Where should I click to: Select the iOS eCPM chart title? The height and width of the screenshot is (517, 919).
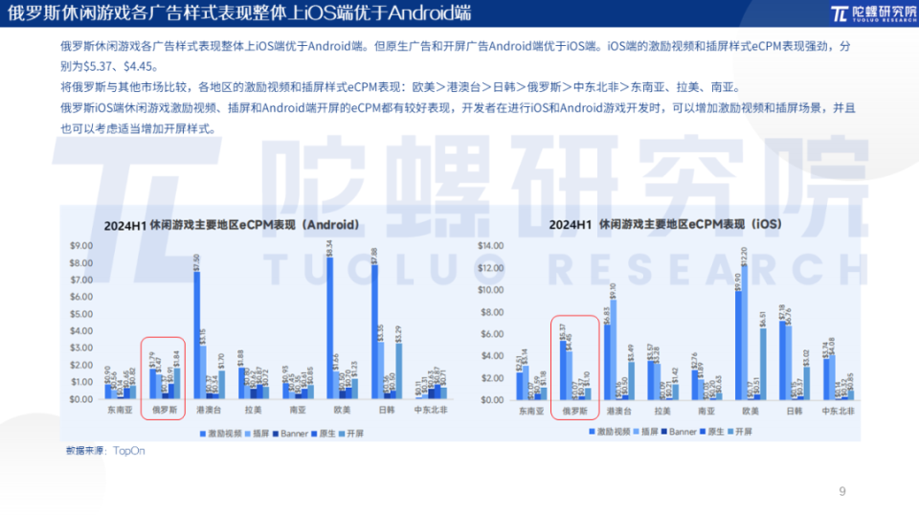pos(665,224)
